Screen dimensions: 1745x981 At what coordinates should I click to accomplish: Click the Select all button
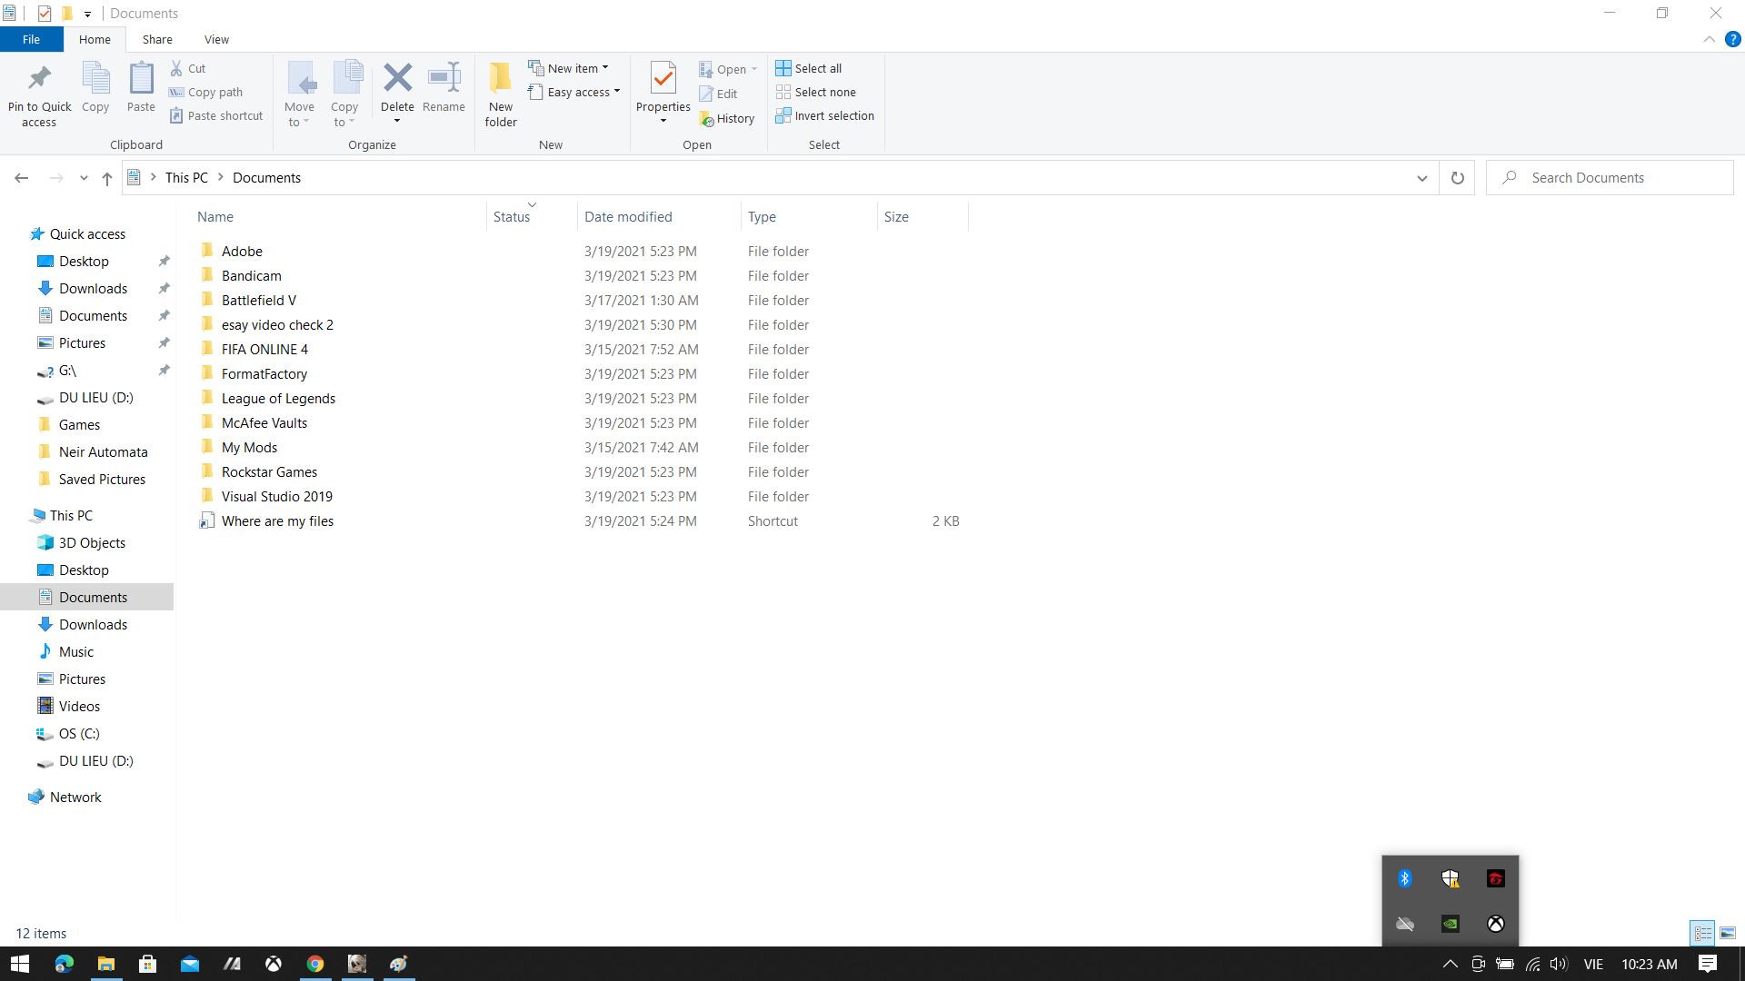pos(808,68)
